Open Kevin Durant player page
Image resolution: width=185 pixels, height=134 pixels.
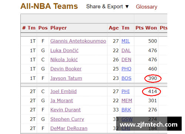coord(65,110)
